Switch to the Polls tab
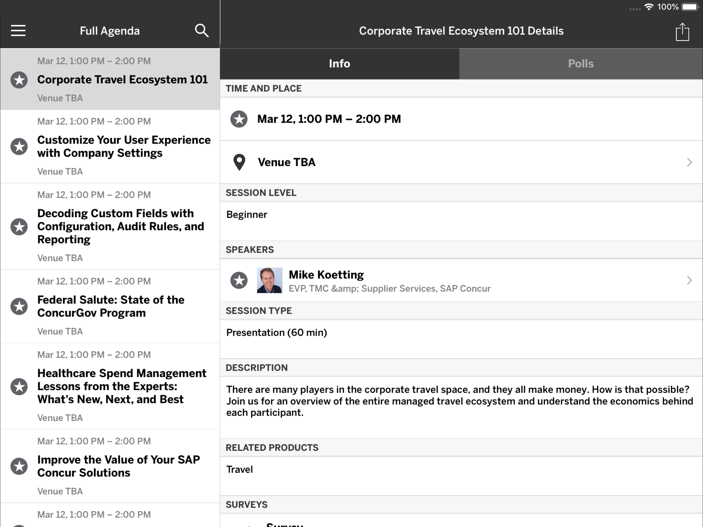 point(581,64)
